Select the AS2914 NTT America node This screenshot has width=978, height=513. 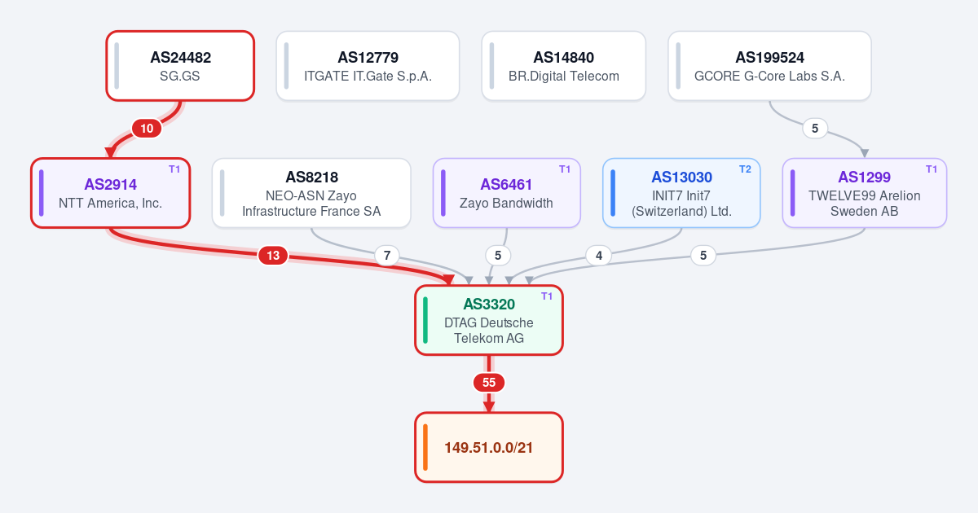point(111,193)
